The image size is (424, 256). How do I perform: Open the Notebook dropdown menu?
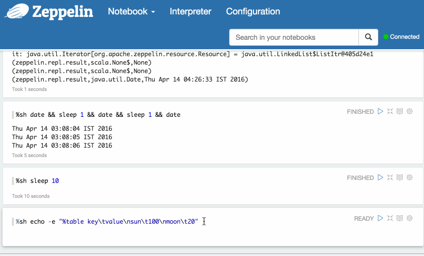tap(132, 11)
